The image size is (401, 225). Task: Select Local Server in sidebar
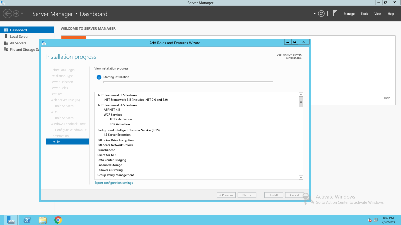(x=19, y=36)
